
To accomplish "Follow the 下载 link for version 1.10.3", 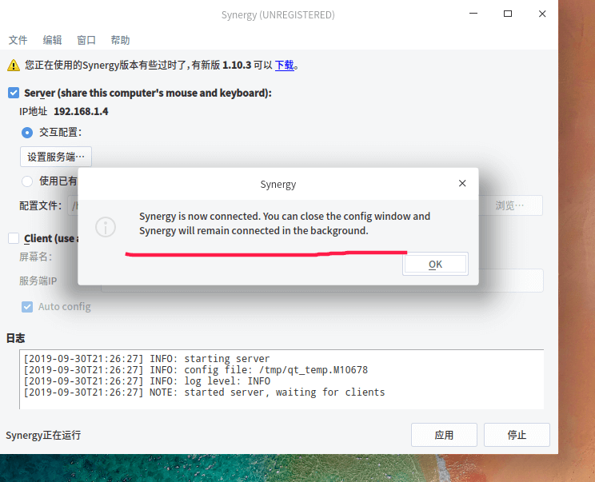I will click(x=284, y=66).
